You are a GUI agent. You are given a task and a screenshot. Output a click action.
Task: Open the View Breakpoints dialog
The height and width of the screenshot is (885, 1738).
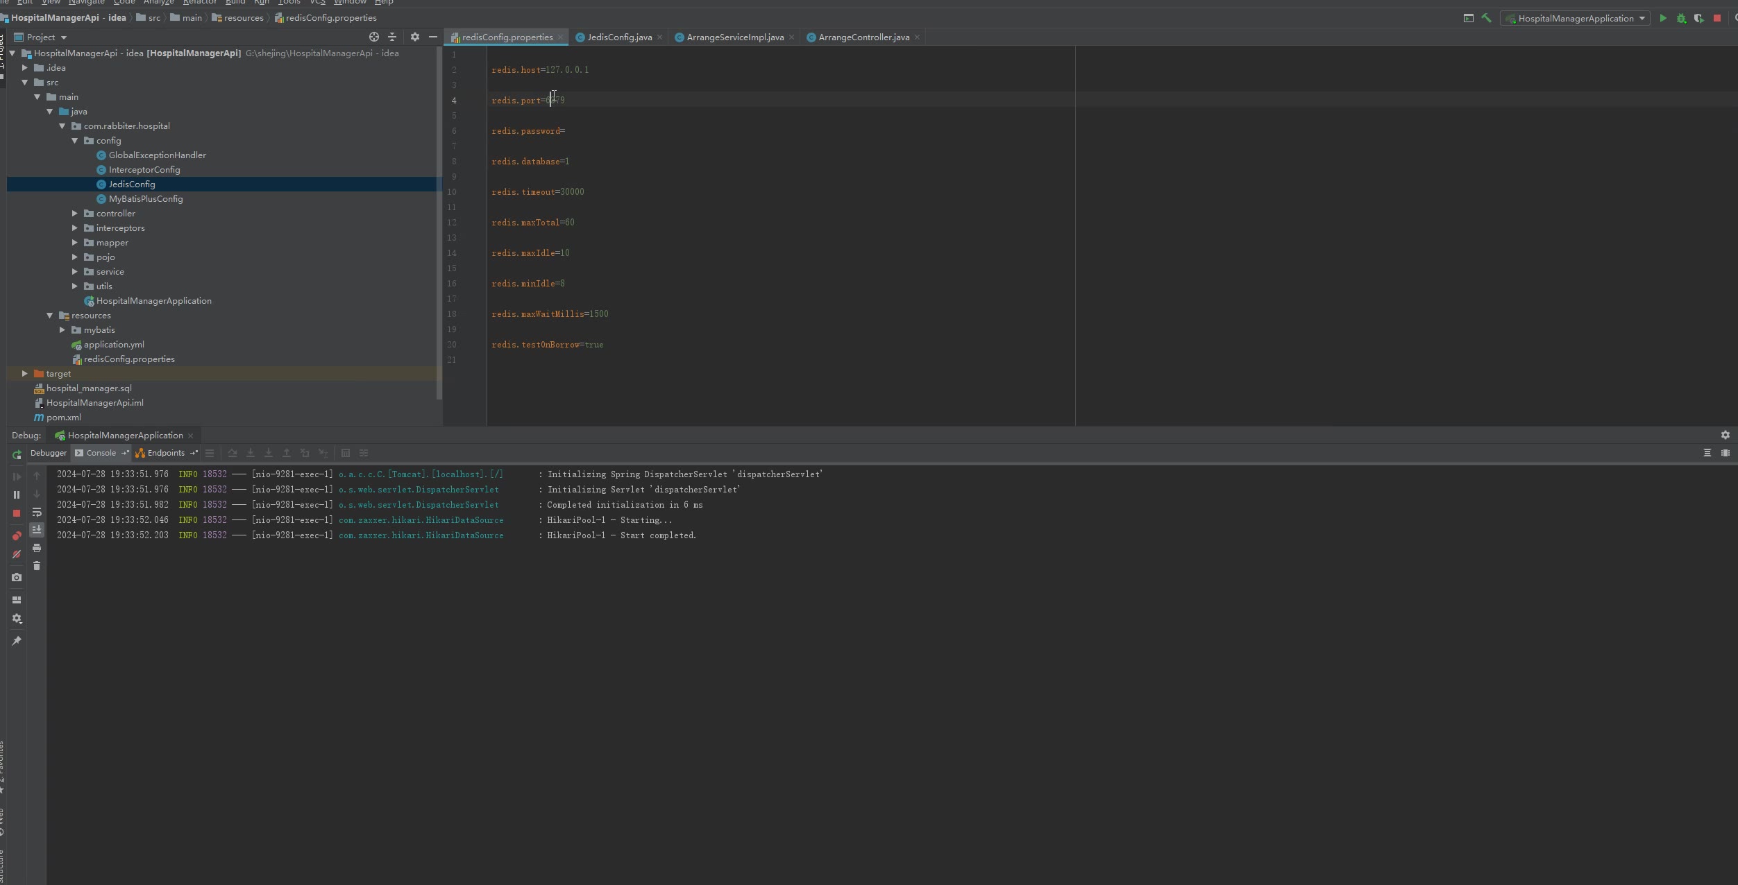(x=17, y=536)
